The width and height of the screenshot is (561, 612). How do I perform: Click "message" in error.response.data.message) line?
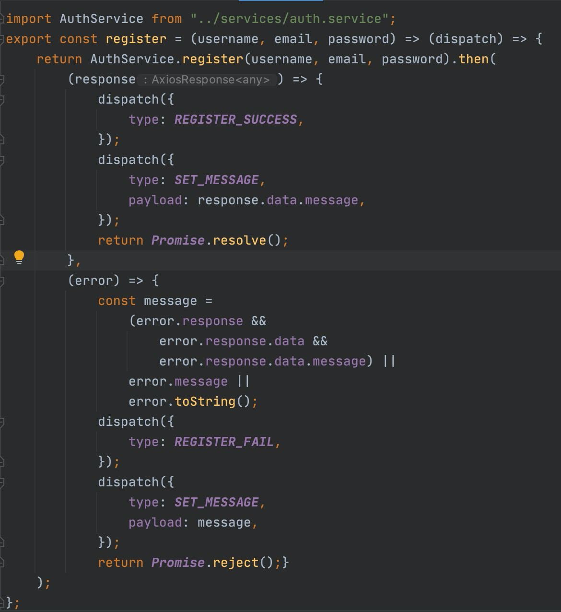(x=339, y=361)
